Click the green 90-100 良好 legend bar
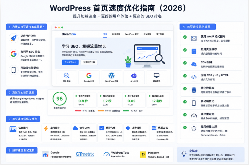 (x=126, y=111)
